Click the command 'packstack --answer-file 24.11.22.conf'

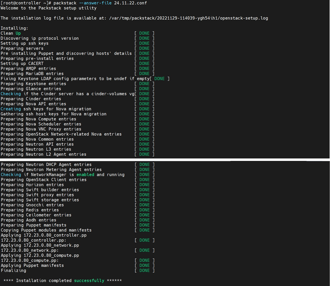point(100,3)
